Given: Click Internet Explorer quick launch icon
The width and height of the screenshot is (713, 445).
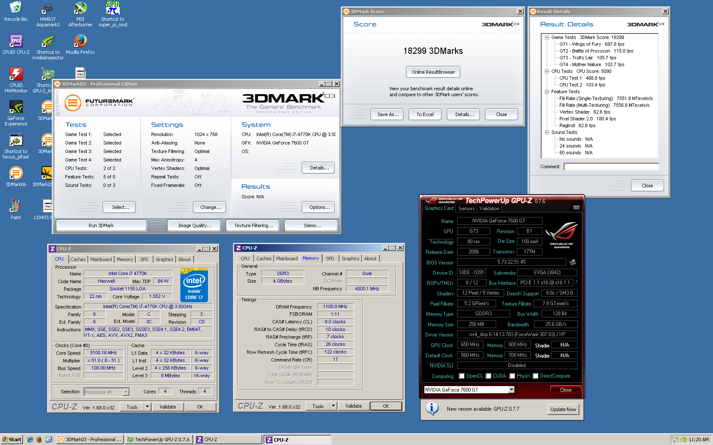Looking at the screenshot, I should 30,439.
